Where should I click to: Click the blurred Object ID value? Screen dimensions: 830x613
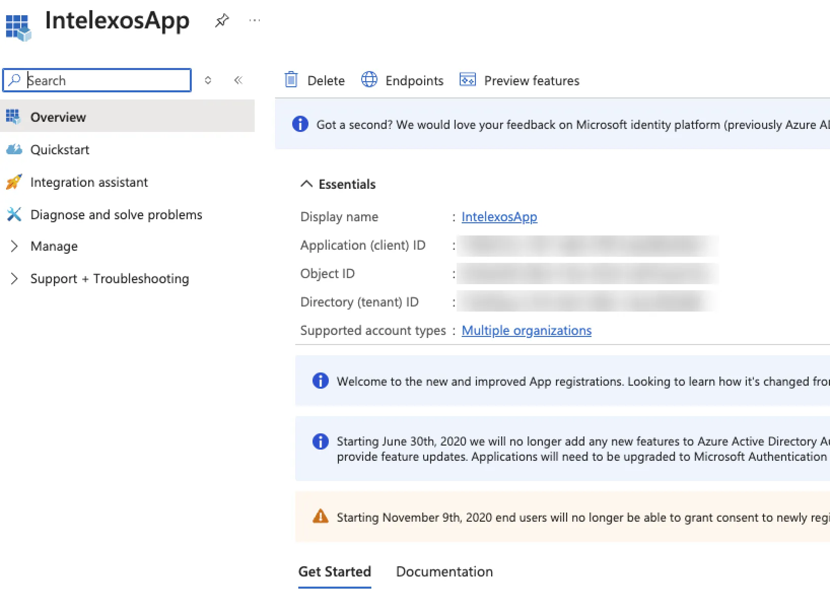(x=587, y=274)
